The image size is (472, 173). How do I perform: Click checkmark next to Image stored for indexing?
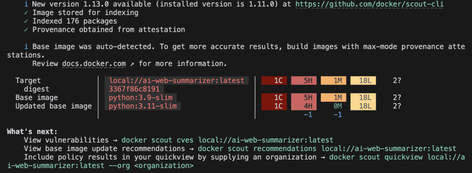(26, 12)
